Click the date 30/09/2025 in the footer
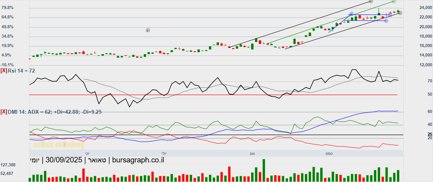The image size is (433, 182). 64,160
